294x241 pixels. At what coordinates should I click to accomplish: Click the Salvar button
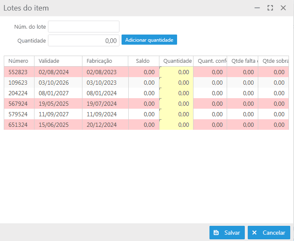[x=227, y=233]
